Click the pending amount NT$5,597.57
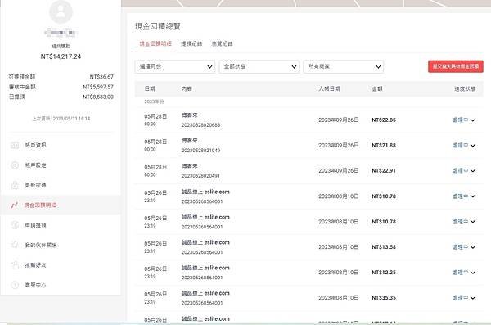The image size is (491, 325). coord(98,87)
